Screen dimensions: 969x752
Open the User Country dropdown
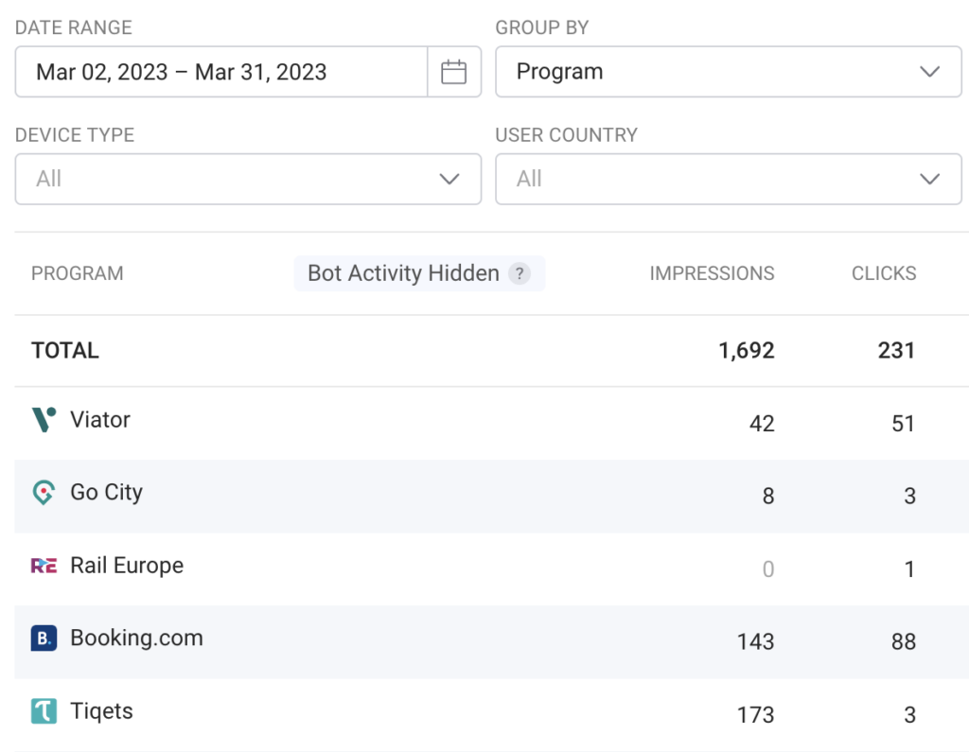click(x=728, y=179)
